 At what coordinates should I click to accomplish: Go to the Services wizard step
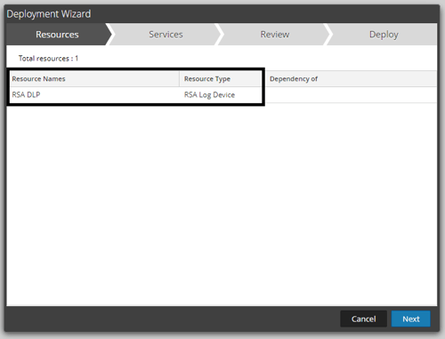point(166,35)
